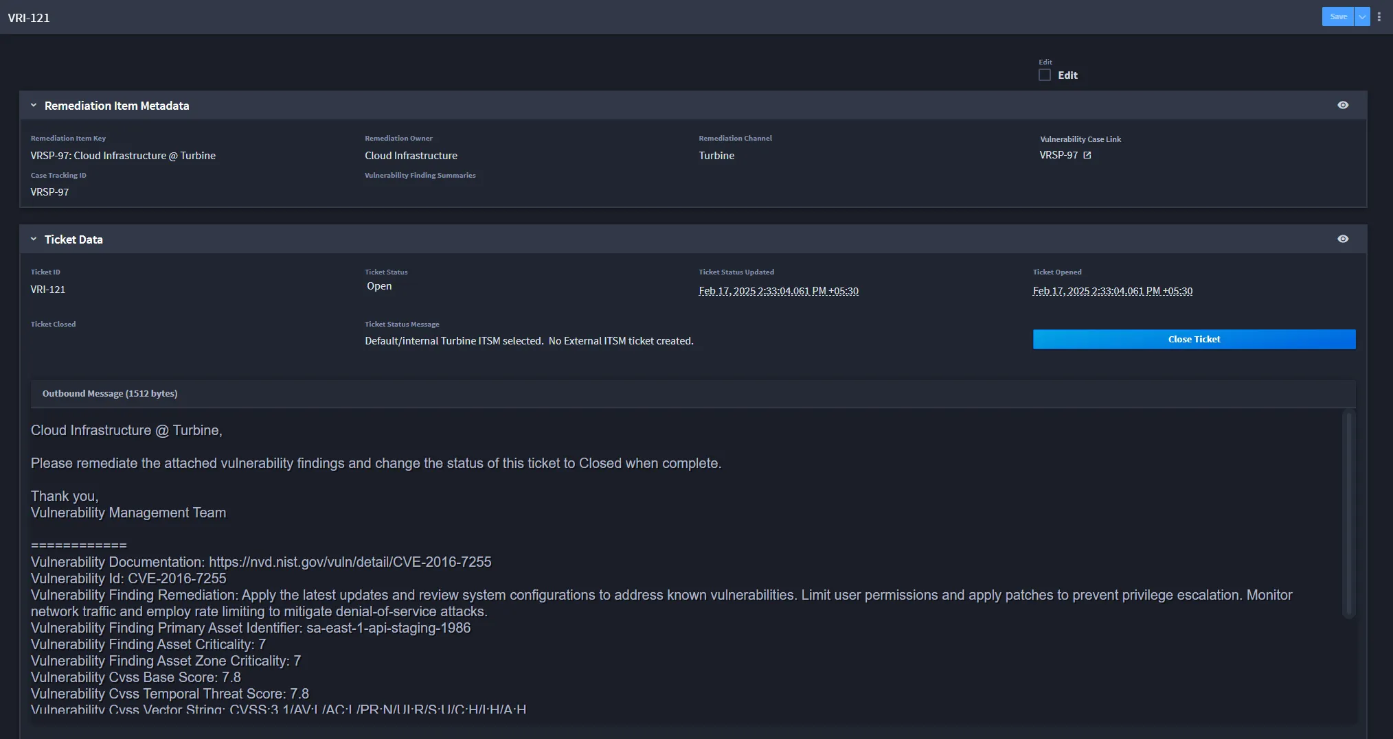Collapse the Ticket Data section
The width and height of the screenshot is (1393, 739).
point(34,239)
